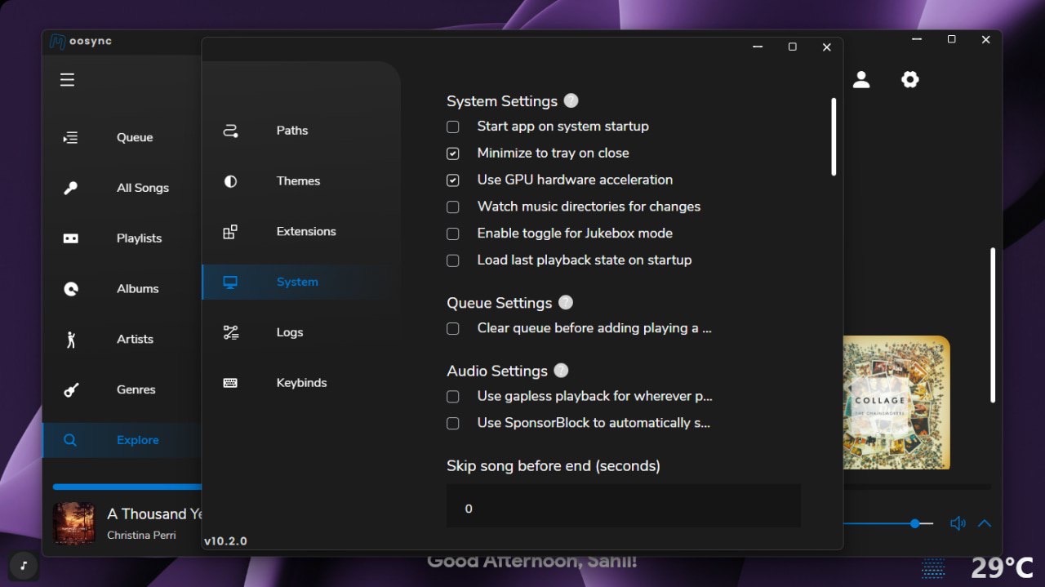Uncheck Minimize to tray on close
The width and height of the screenshot is (1045, 587).
pyautogui.click(x=452, y=153)
